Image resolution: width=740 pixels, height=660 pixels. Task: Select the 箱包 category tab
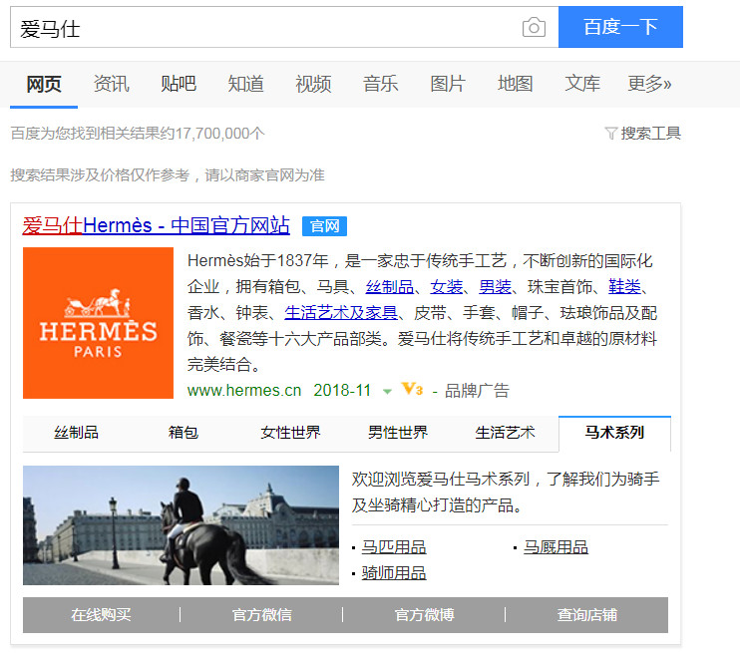coord(184,433)
